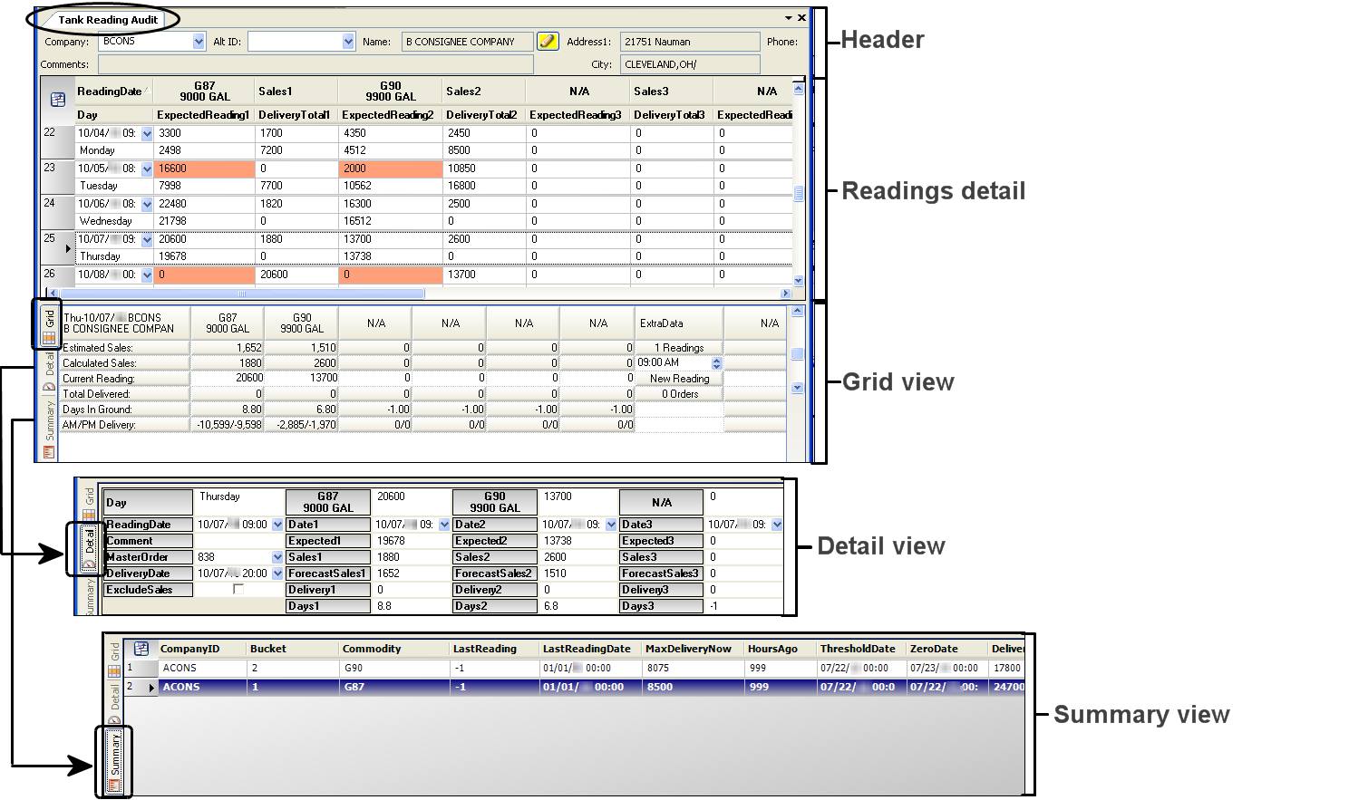This screenshot has height=800, width=1349.
Task: Select the Grid side tab in Detail view panel
Action: [89, 503]
